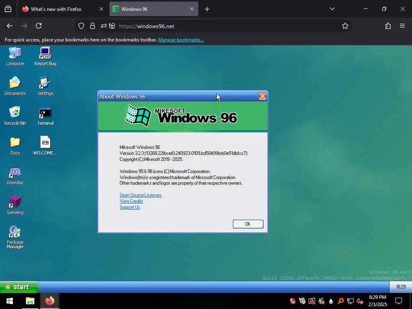Viewport: 412px width, 309px height.
Task: Open the Package Manager shortcut
Action: pyautogui.click(x=15, y=237)
